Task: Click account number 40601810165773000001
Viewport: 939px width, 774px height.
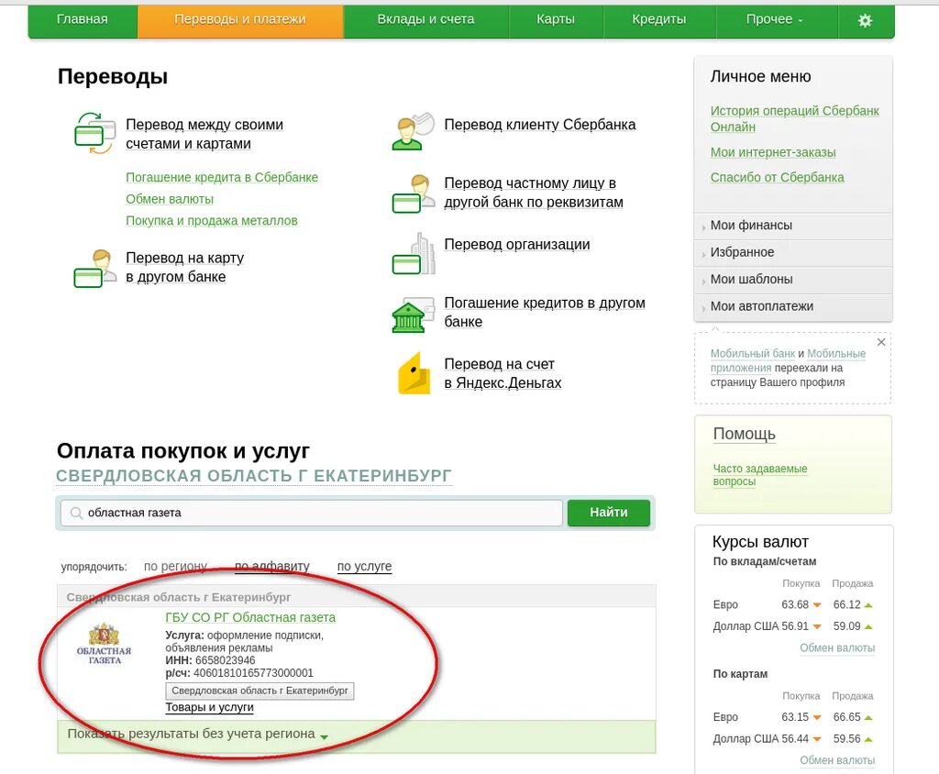Action: [253, 673]
